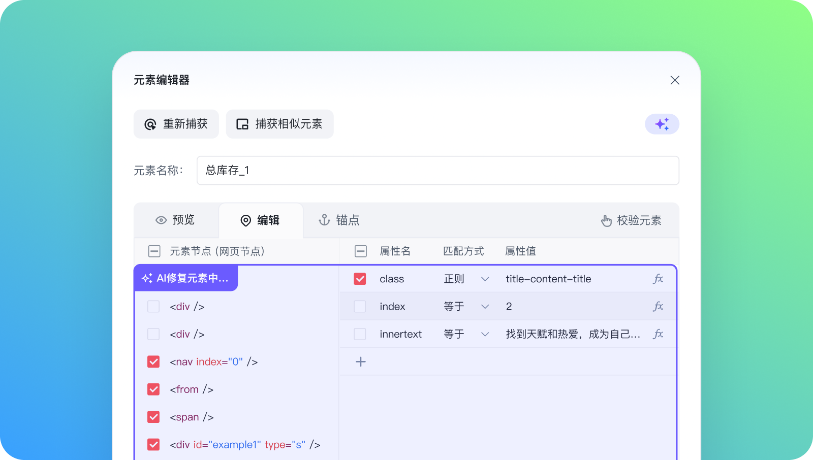
Task: Close the element editor dialog
Action: click(674, 80)
